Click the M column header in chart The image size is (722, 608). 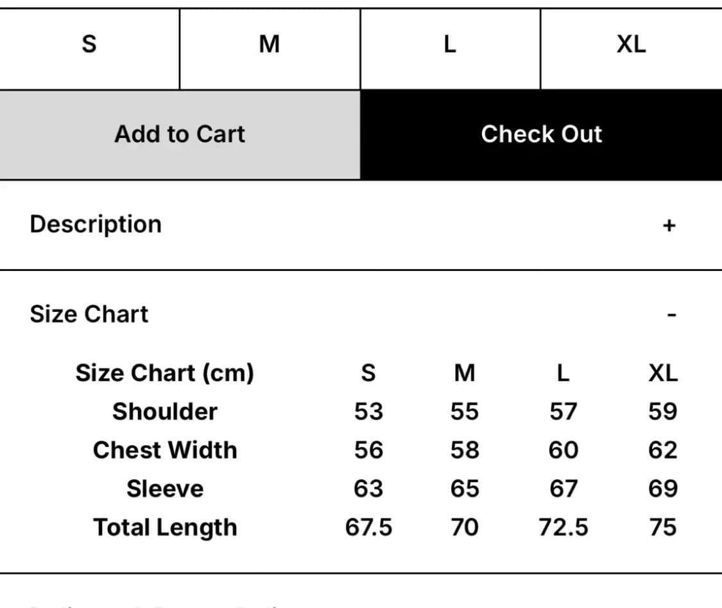pos(465,373)
